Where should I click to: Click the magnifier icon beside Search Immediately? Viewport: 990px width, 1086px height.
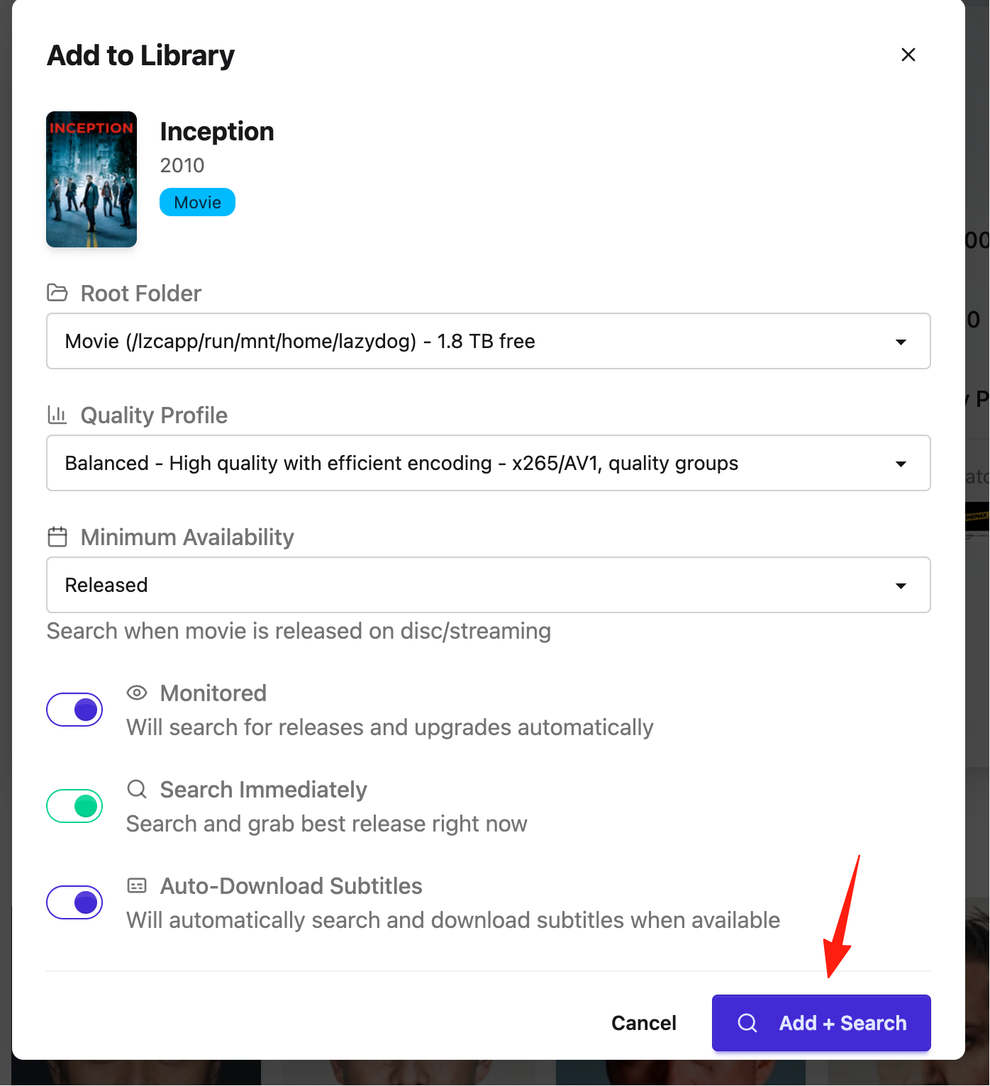137,789
